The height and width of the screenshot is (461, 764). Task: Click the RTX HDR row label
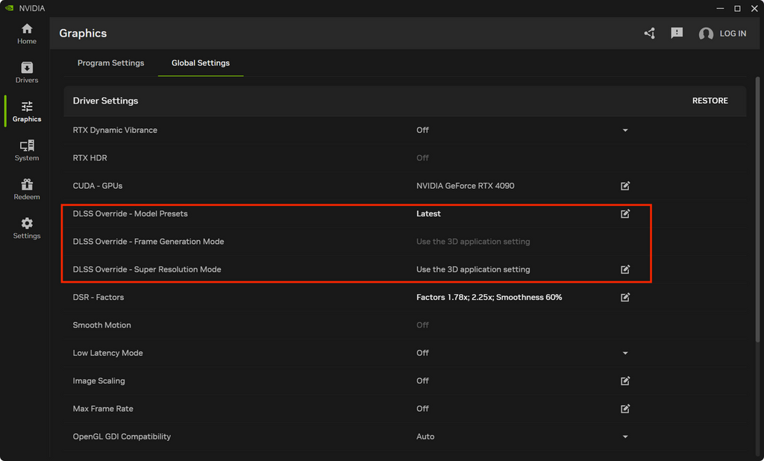(x=90, y=158)
